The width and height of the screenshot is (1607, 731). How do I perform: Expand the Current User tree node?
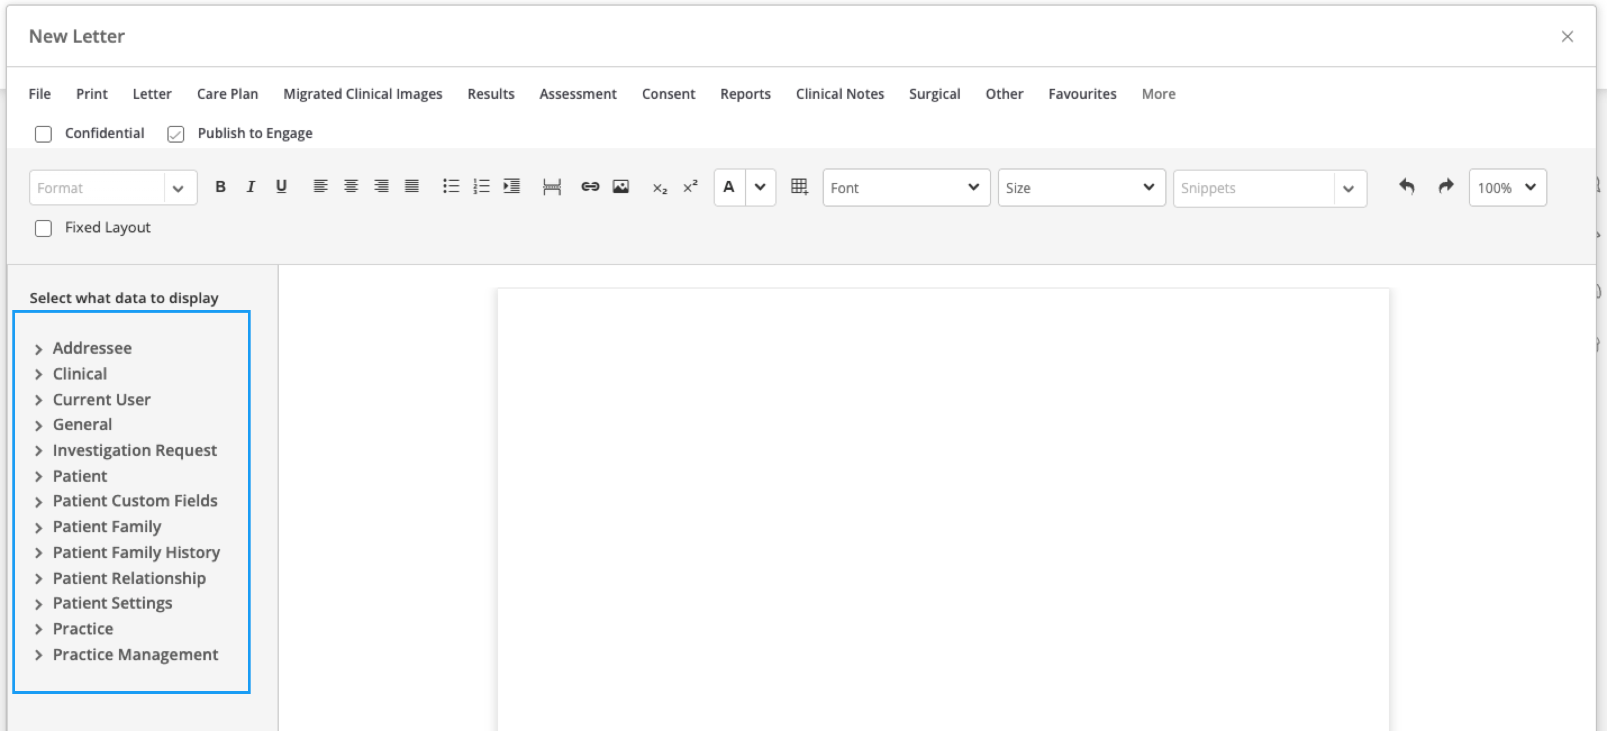(39, 400)
